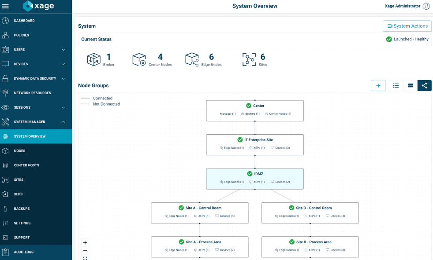The width and height of the screenshot is (433, 260).
Task: Open the Xage Administrator profile icon
Action: [426, 6]
